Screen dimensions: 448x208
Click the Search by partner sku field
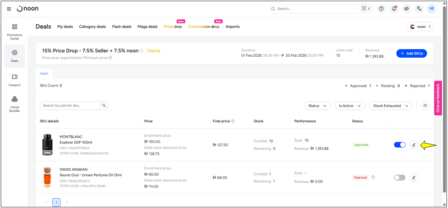(x=70, y=105)
